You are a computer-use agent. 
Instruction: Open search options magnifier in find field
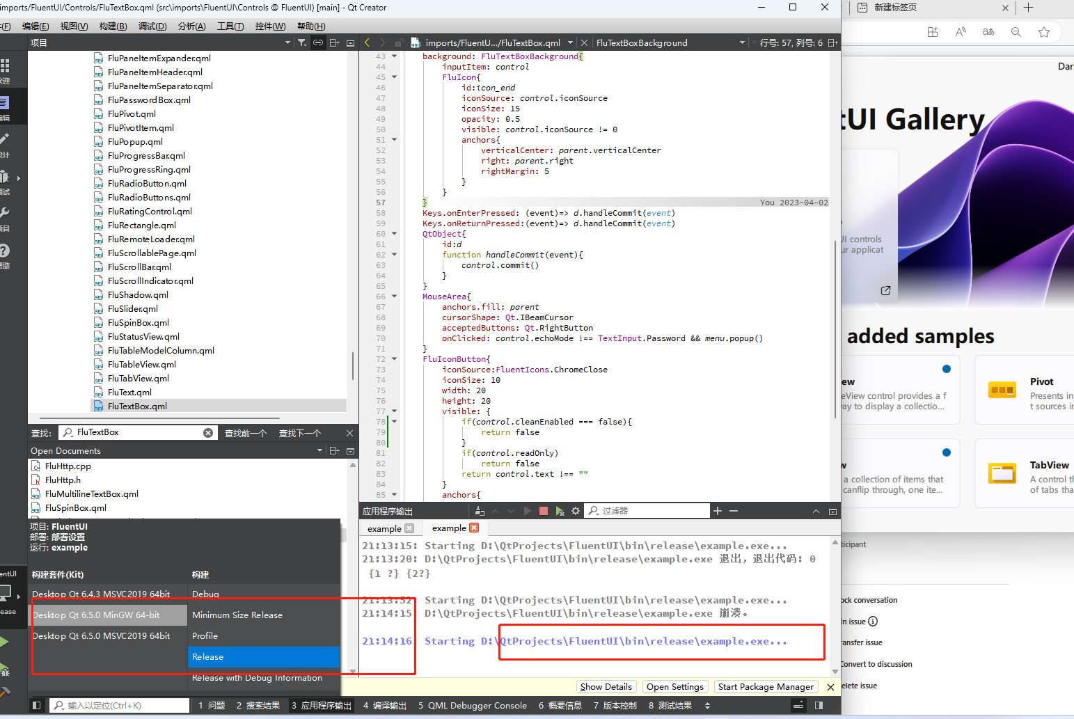click(x=68, y=432)
